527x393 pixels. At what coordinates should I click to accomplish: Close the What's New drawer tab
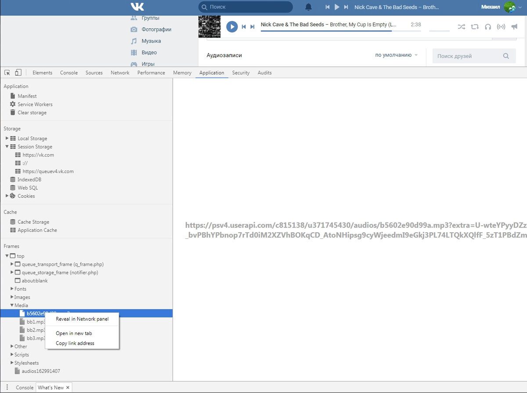[x=68, y=388]
